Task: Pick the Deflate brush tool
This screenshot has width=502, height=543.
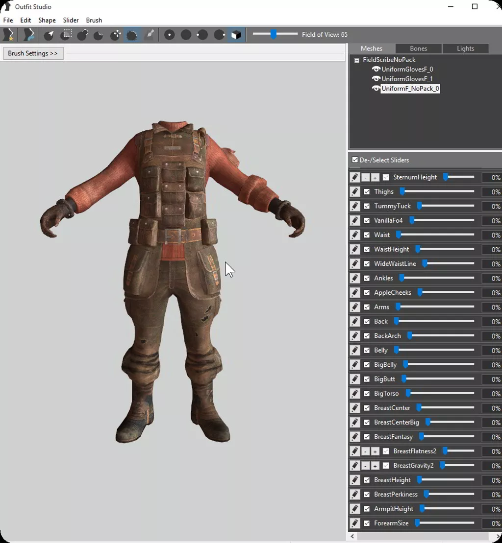Action: pyautogui.click(x=99, y=35)
